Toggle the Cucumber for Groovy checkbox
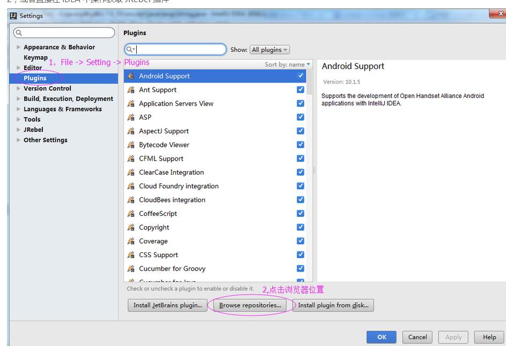 (300, 268)
